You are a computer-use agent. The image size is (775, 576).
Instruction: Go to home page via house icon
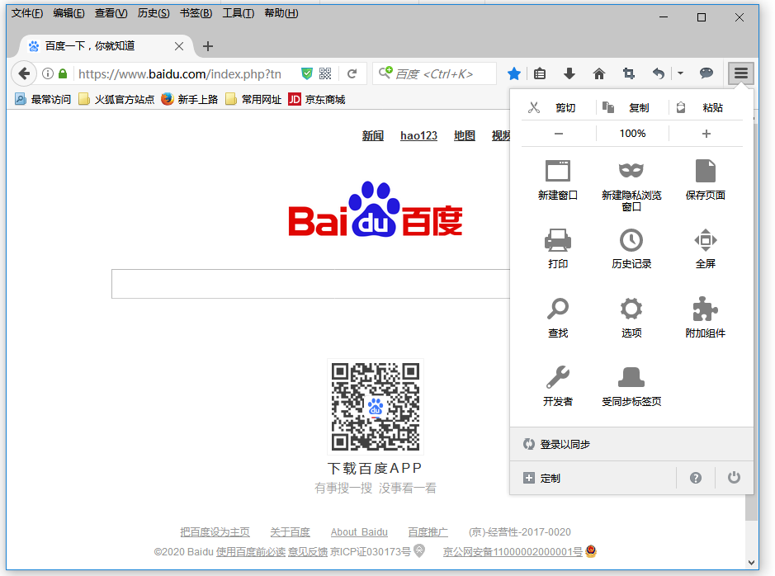599,74
